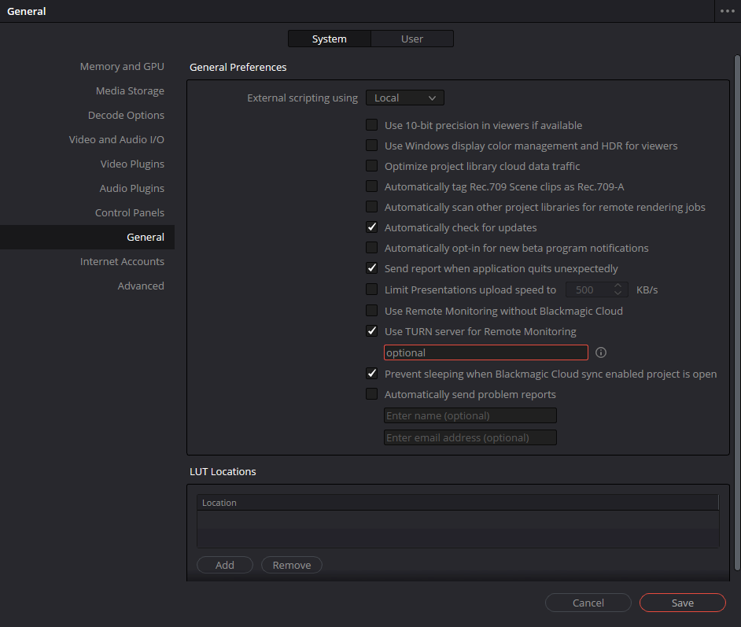Uncheck Use TURN server for Remote Monitoring
Screen dimensions: 741x627
coord(372,330)
